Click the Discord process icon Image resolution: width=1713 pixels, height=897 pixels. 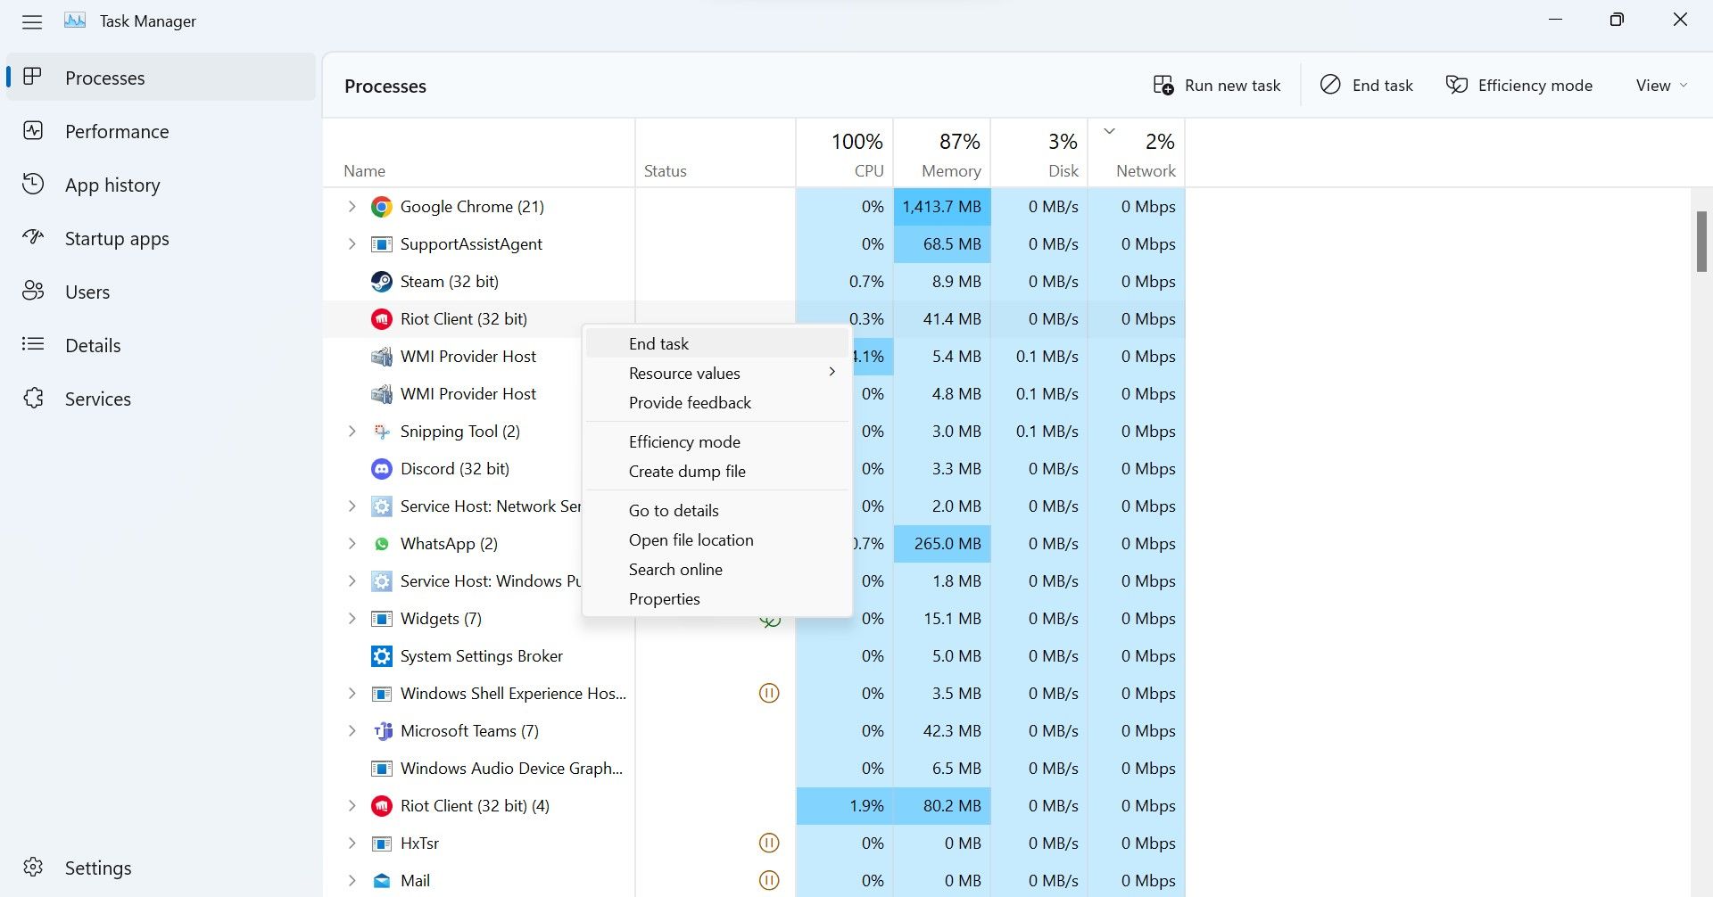tap(381, 468)
